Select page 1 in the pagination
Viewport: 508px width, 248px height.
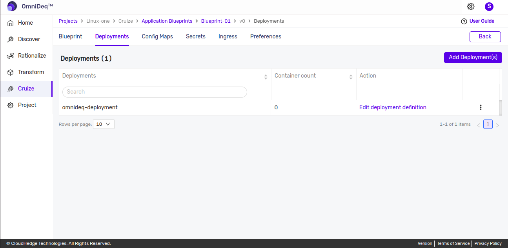tap(488, 124)
